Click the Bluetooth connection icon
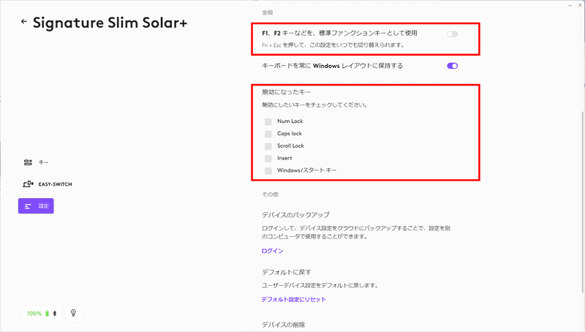This screenshot has width=585, height=332. point(56,313)
